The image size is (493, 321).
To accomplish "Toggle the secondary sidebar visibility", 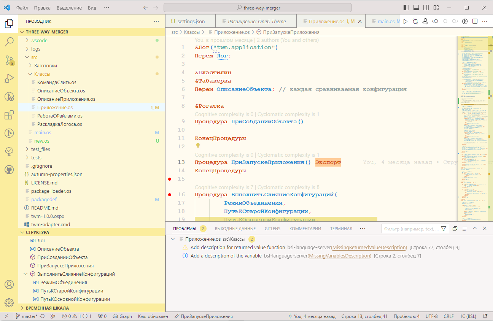I will tap(426, 8).
